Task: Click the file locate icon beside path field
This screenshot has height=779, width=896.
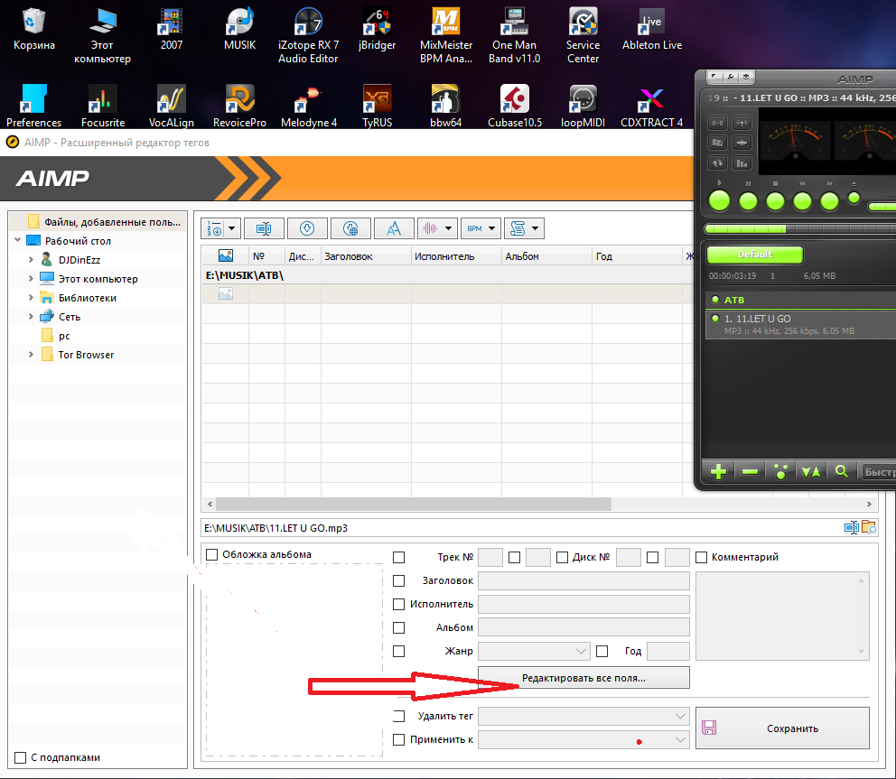Action: (869, 527)
